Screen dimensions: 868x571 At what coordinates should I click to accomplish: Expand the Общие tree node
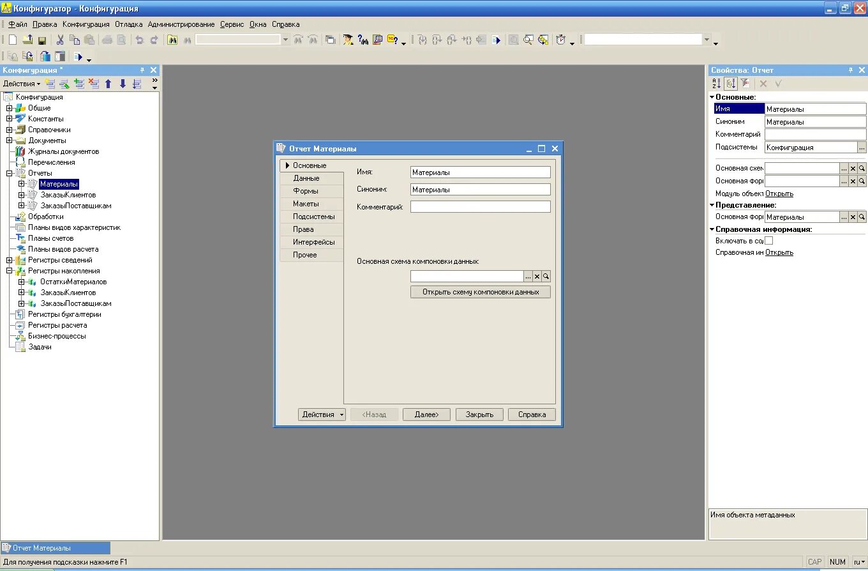(x=10, y=108)
